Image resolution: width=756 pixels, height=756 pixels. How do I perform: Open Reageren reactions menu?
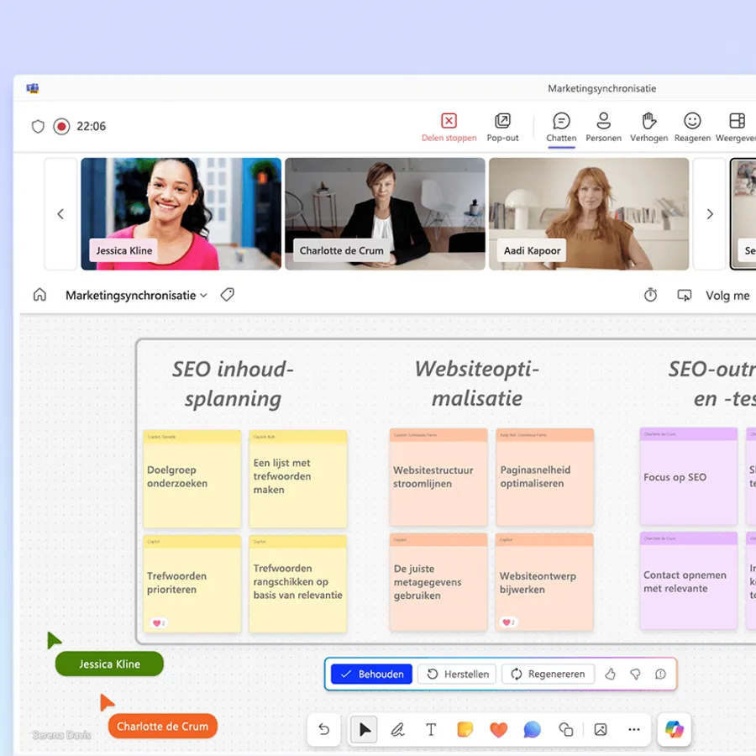click(692, 128)
